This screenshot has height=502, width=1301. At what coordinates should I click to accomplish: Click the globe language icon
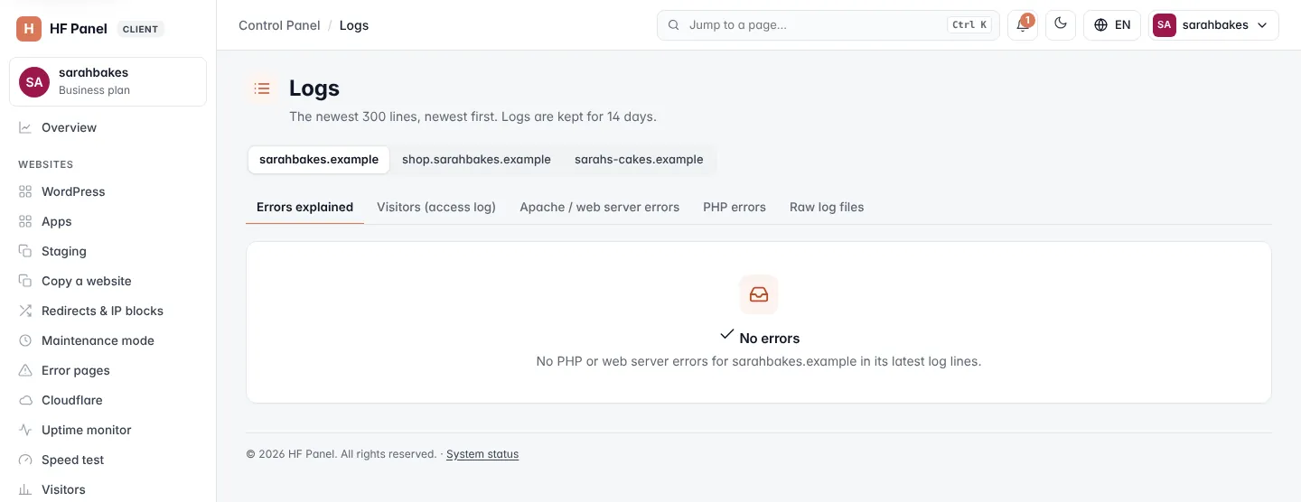point(1100,25)
